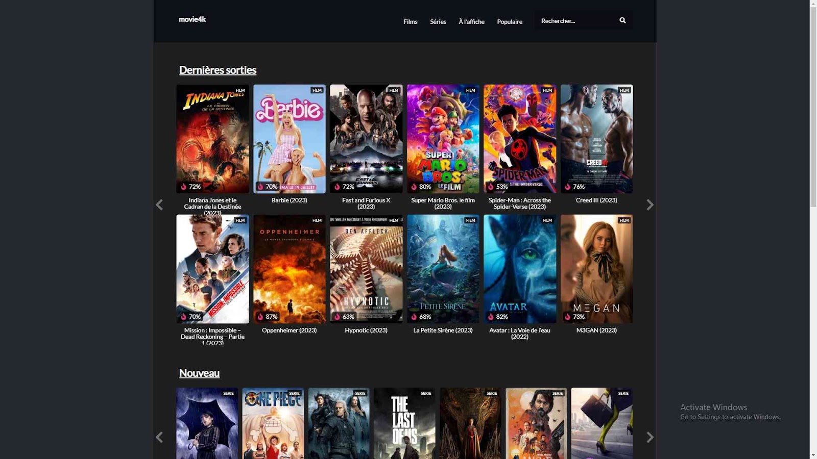Select the Creed III movie poster
This screenshot has width=817, height=459.
[596, 139]
